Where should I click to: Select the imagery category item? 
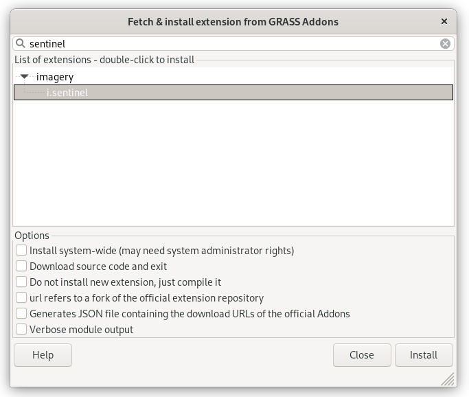point(55,77)
